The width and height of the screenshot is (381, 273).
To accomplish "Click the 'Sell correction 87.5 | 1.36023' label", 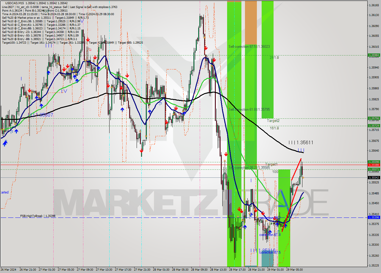I will point(249,47).
